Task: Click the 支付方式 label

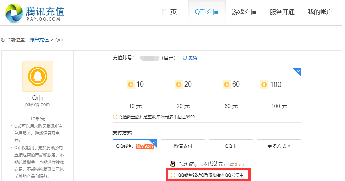Action: [x=123, y=133]
